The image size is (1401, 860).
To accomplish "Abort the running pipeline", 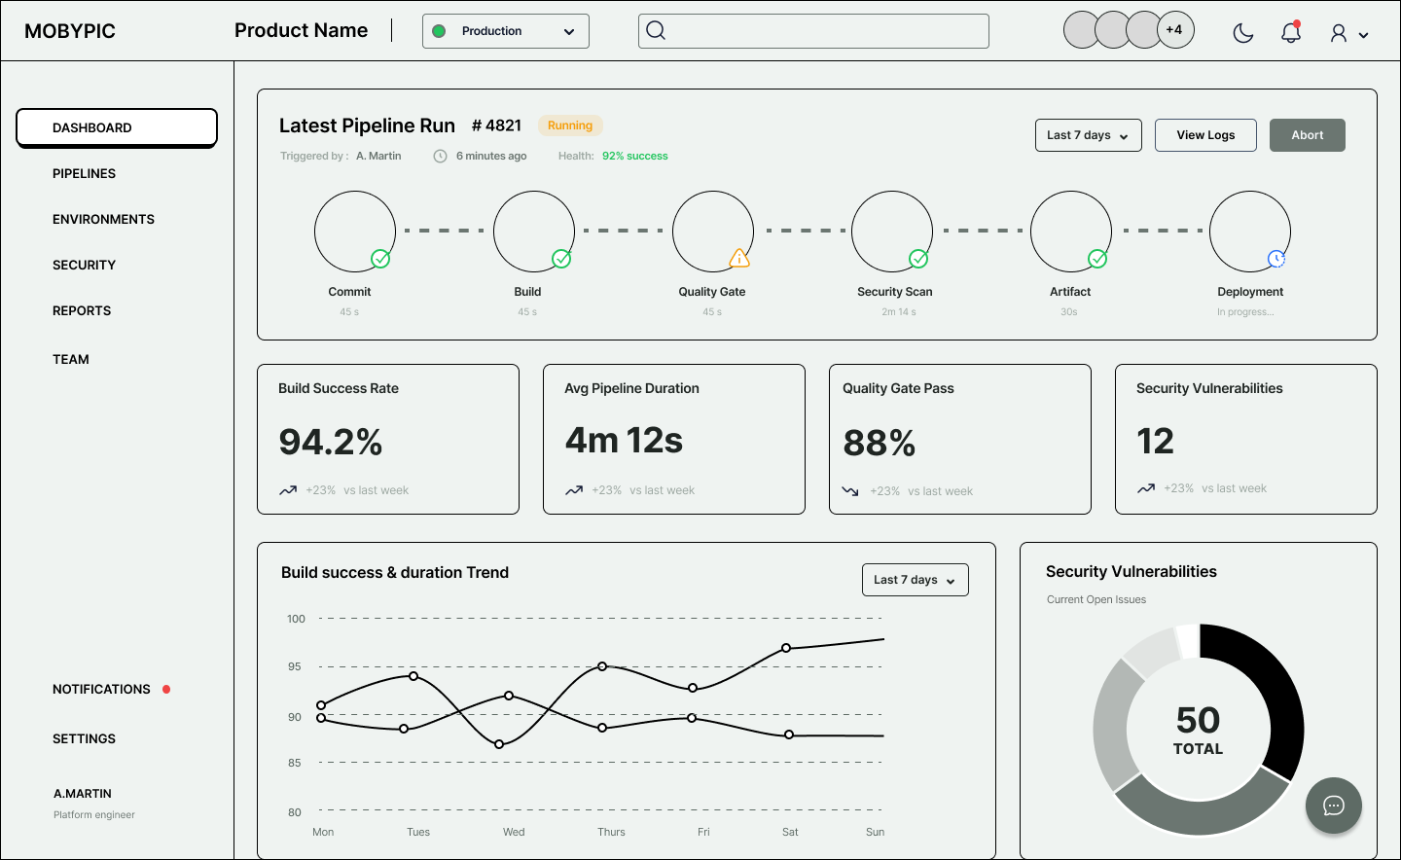I will pos(1307,135).
